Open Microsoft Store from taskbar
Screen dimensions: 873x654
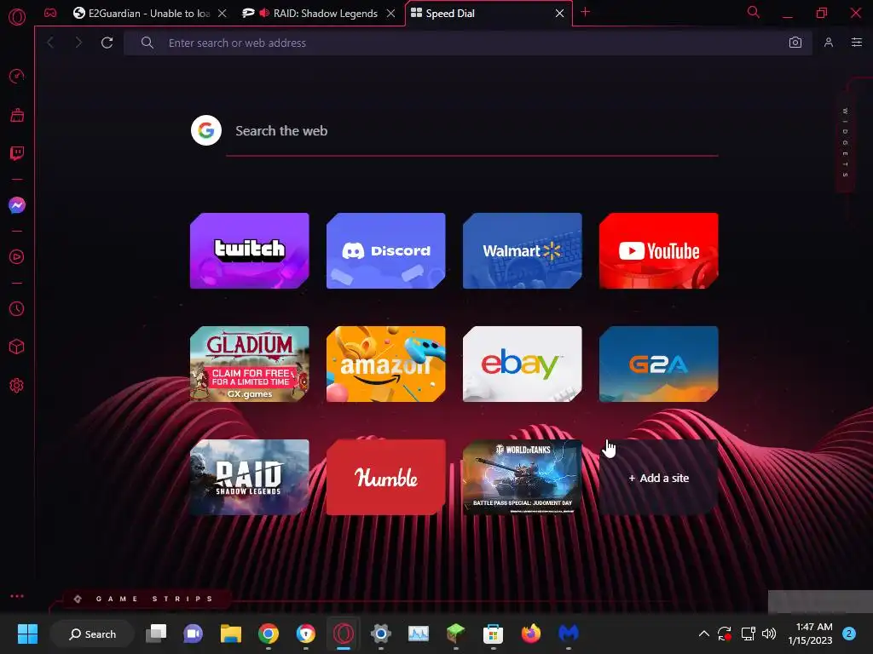click(x=493, y=634)
